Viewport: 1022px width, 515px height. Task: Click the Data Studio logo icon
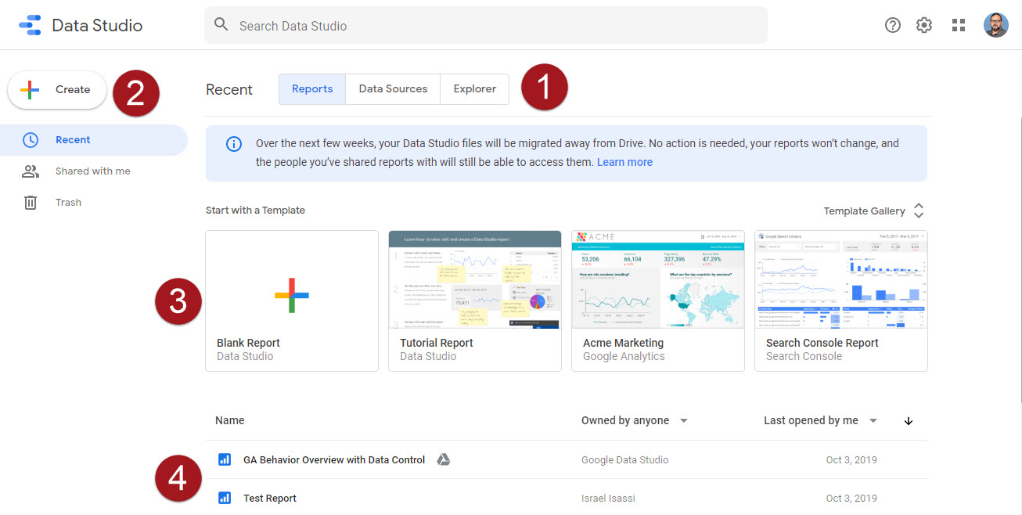tap(30, 25)
